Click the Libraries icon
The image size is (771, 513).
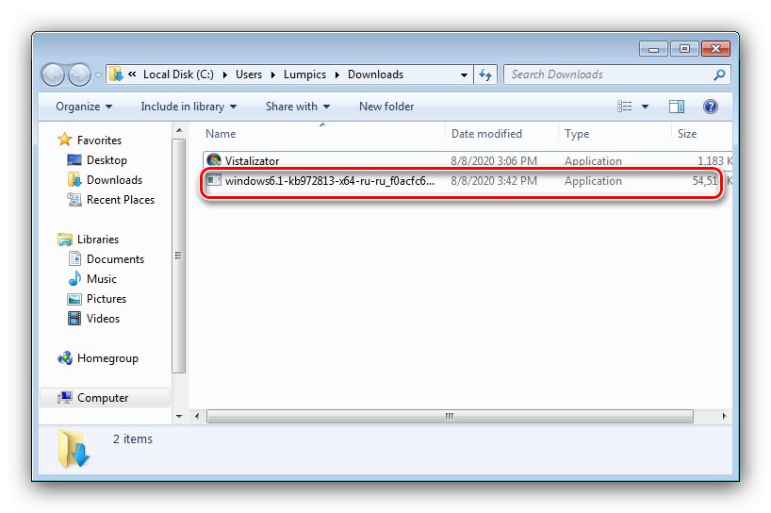[x=65, y=240]
